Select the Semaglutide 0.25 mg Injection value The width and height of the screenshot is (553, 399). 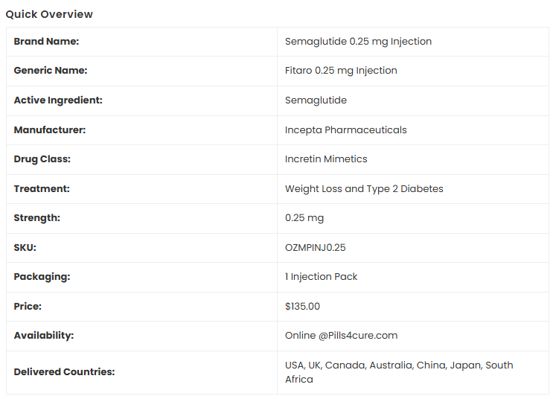(358, 42)
